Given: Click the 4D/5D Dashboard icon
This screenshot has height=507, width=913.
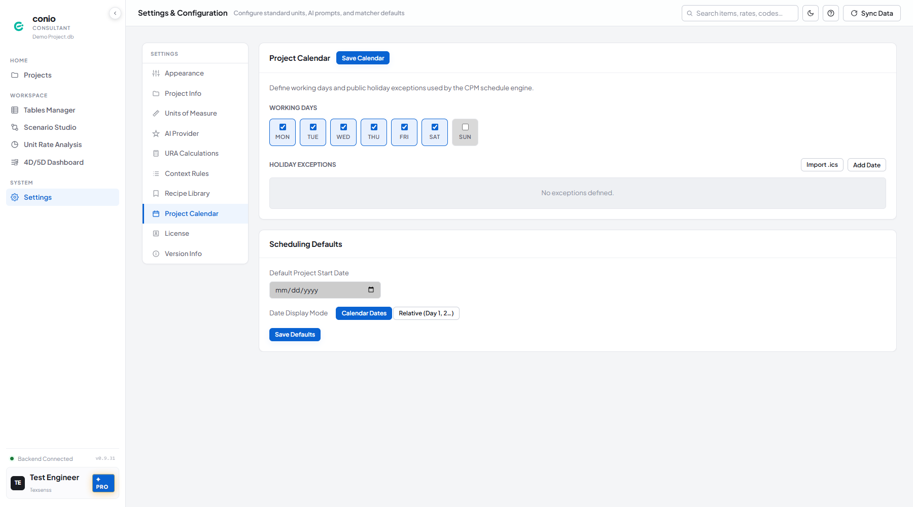Looking at the screenshot, I should 15,162.
